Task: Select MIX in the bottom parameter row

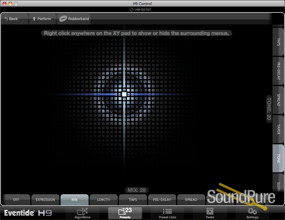Action: (74, 200)
